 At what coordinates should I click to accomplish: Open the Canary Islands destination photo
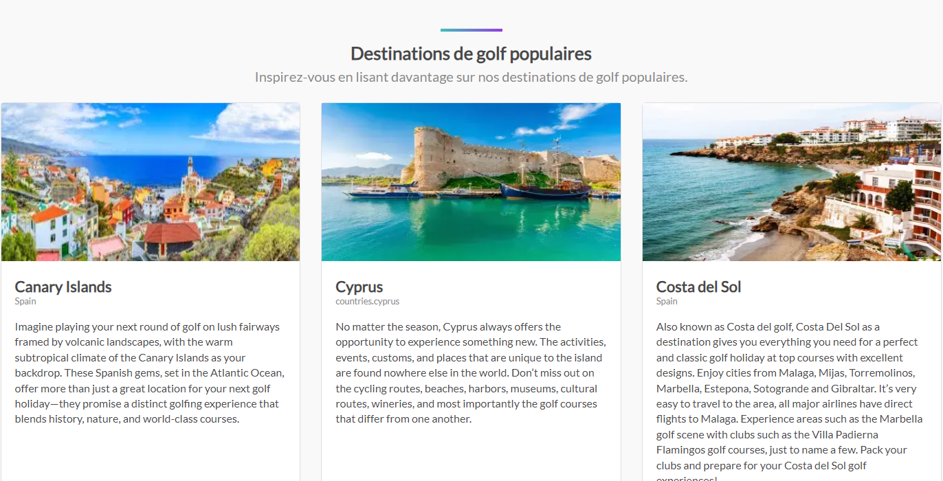(150, 181)
